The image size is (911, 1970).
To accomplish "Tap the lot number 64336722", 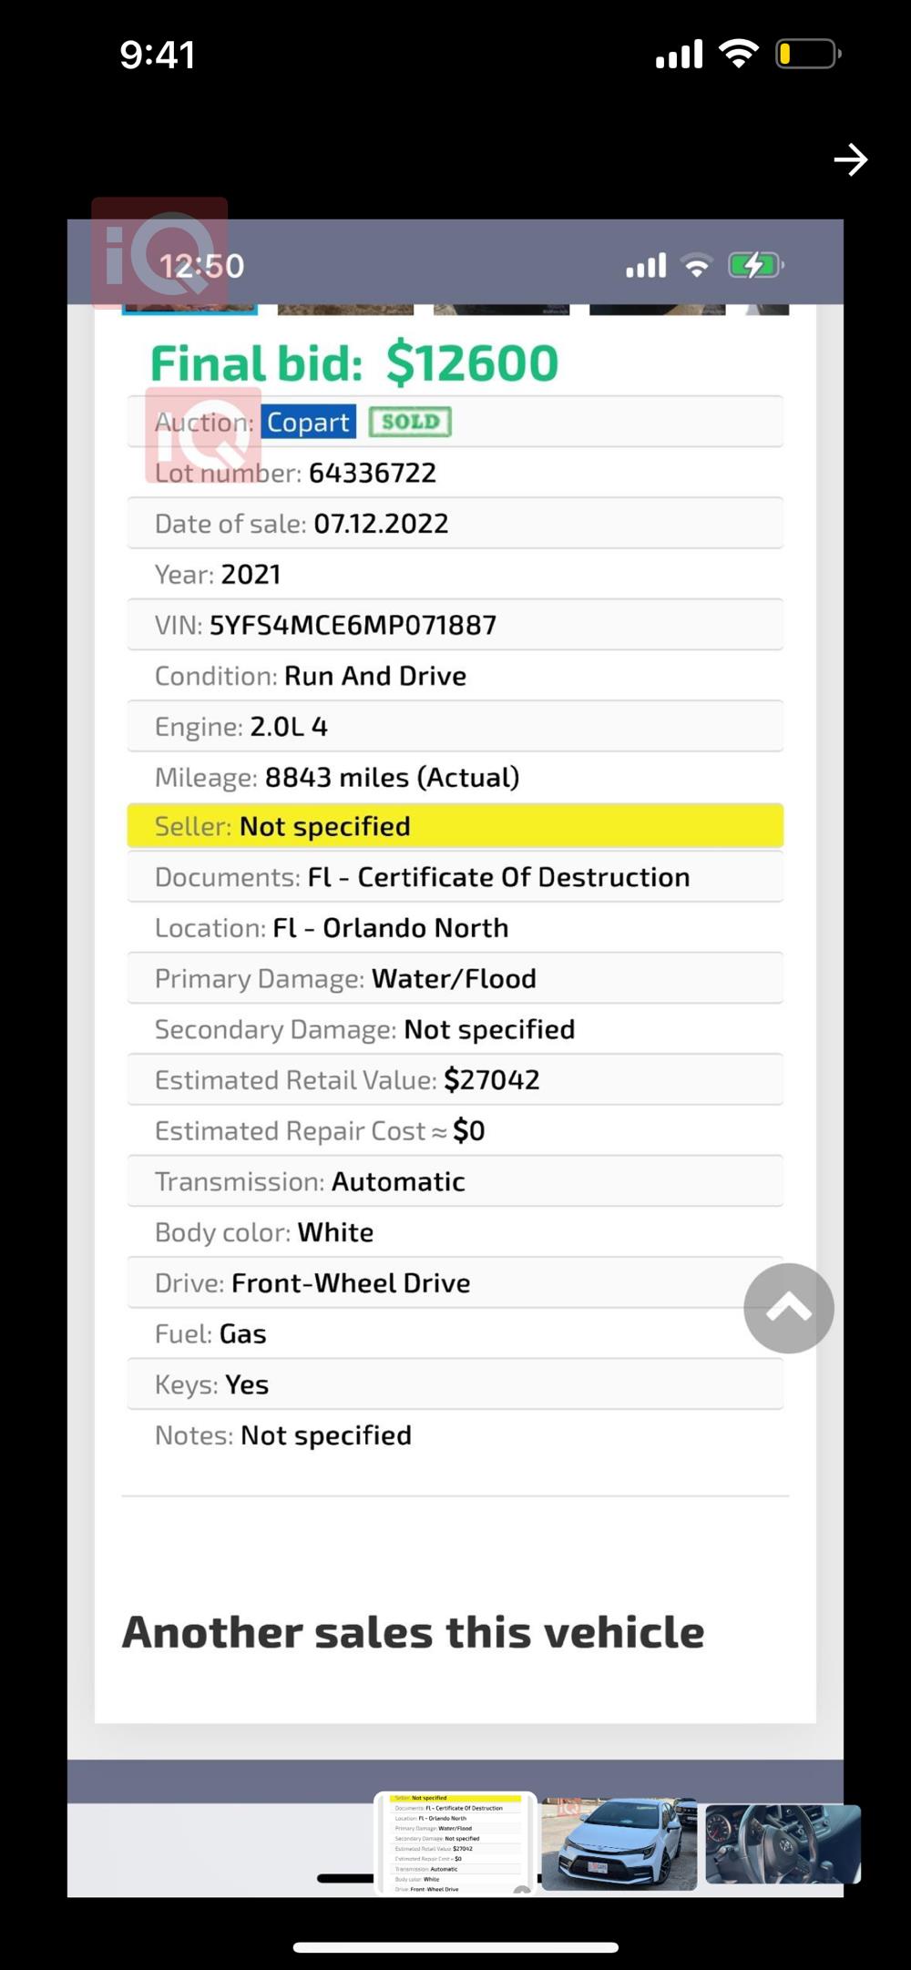I will [372, 473].
